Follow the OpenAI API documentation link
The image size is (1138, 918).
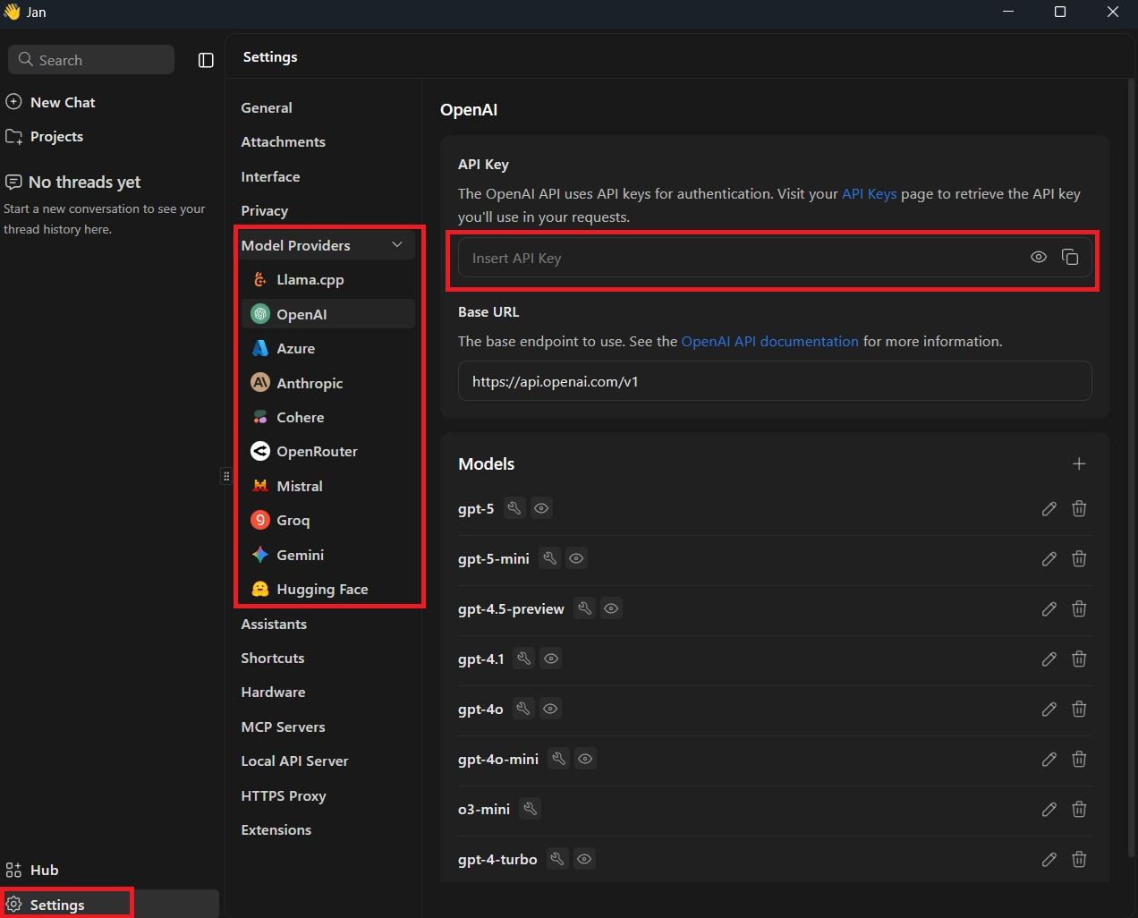[769, 342]
